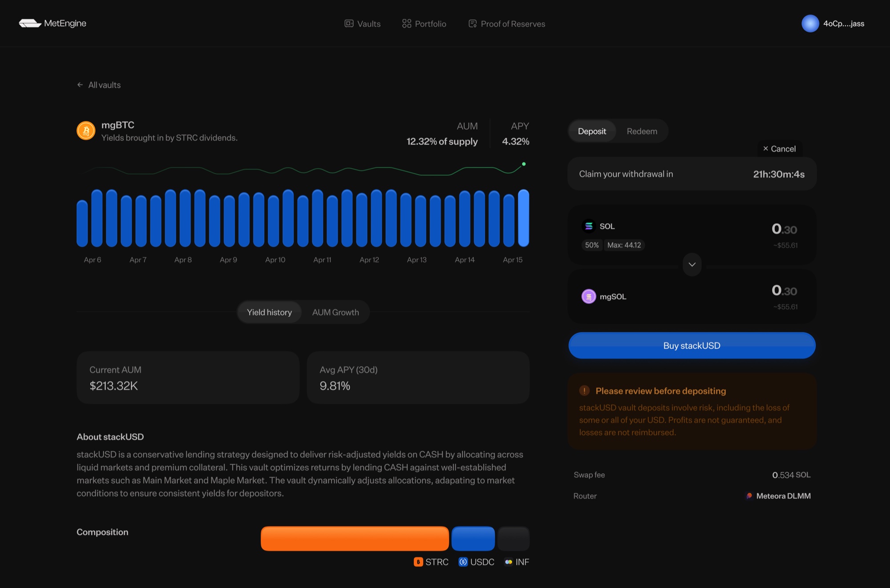890x588 pixels.
Task: Click the SOL token icon
Action: click(589, 226)
